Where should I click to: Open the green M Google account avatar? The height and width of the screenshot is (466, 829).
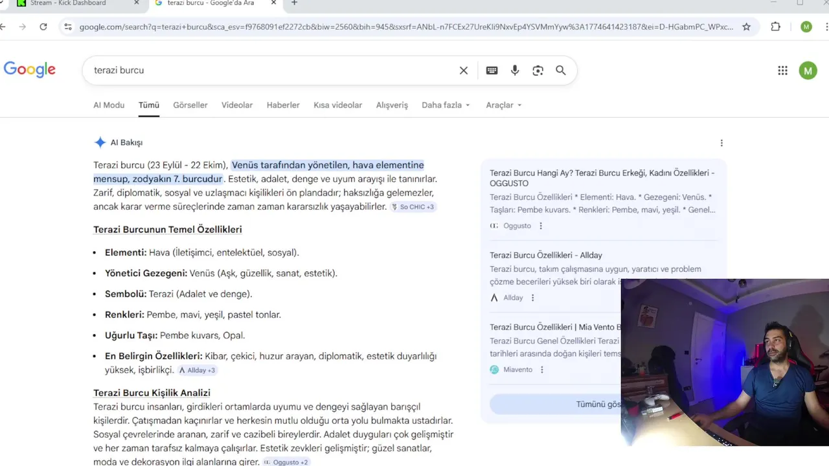pos(808,71)
